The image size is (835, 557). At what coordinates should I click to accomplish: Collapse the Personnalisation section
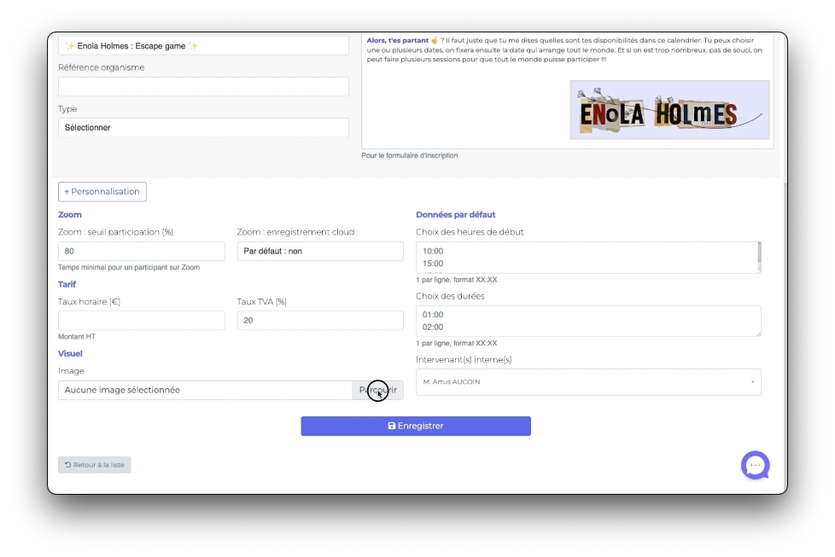point(102,192)
